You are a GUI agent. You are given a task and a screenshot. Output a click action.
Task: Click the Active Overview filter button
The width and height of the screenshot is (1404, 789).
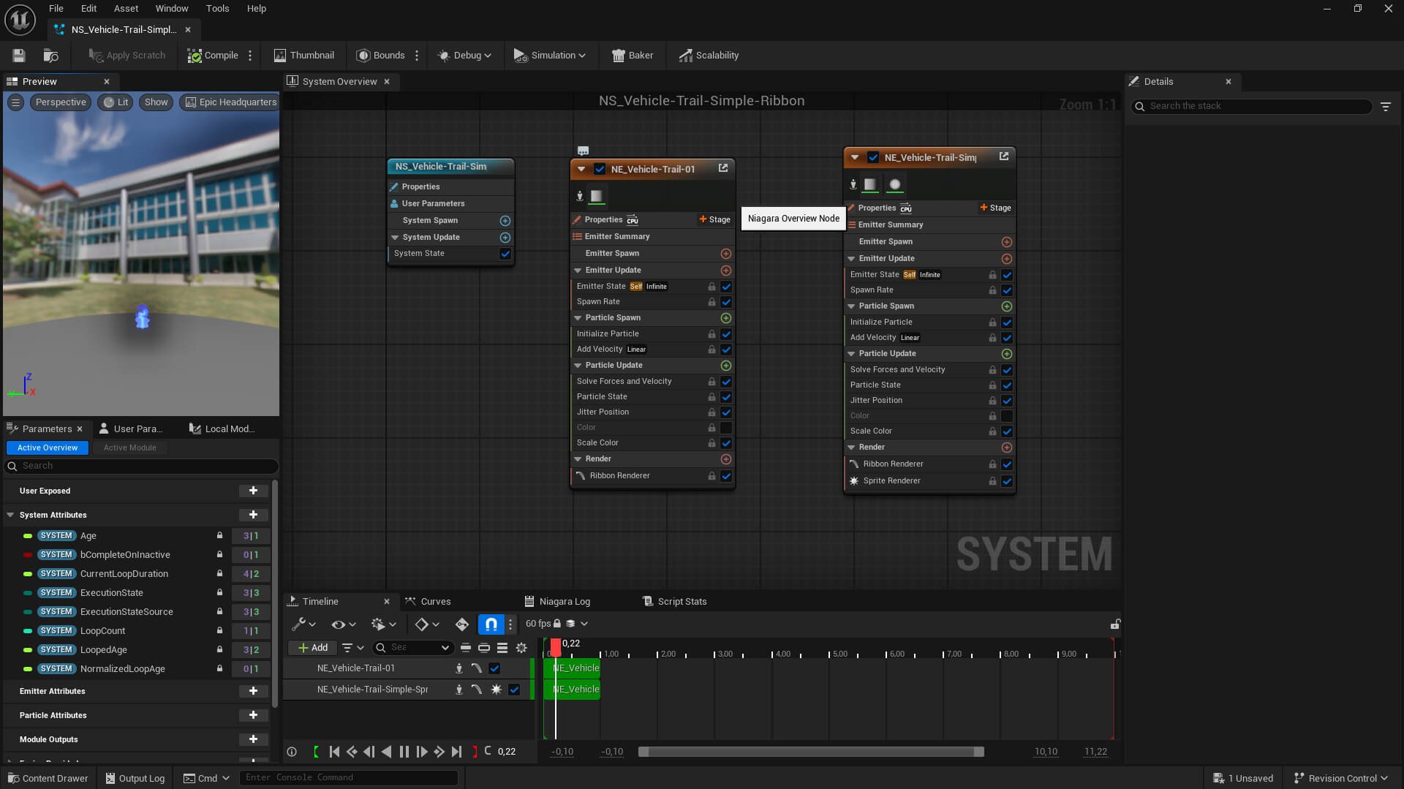[47, 447]
